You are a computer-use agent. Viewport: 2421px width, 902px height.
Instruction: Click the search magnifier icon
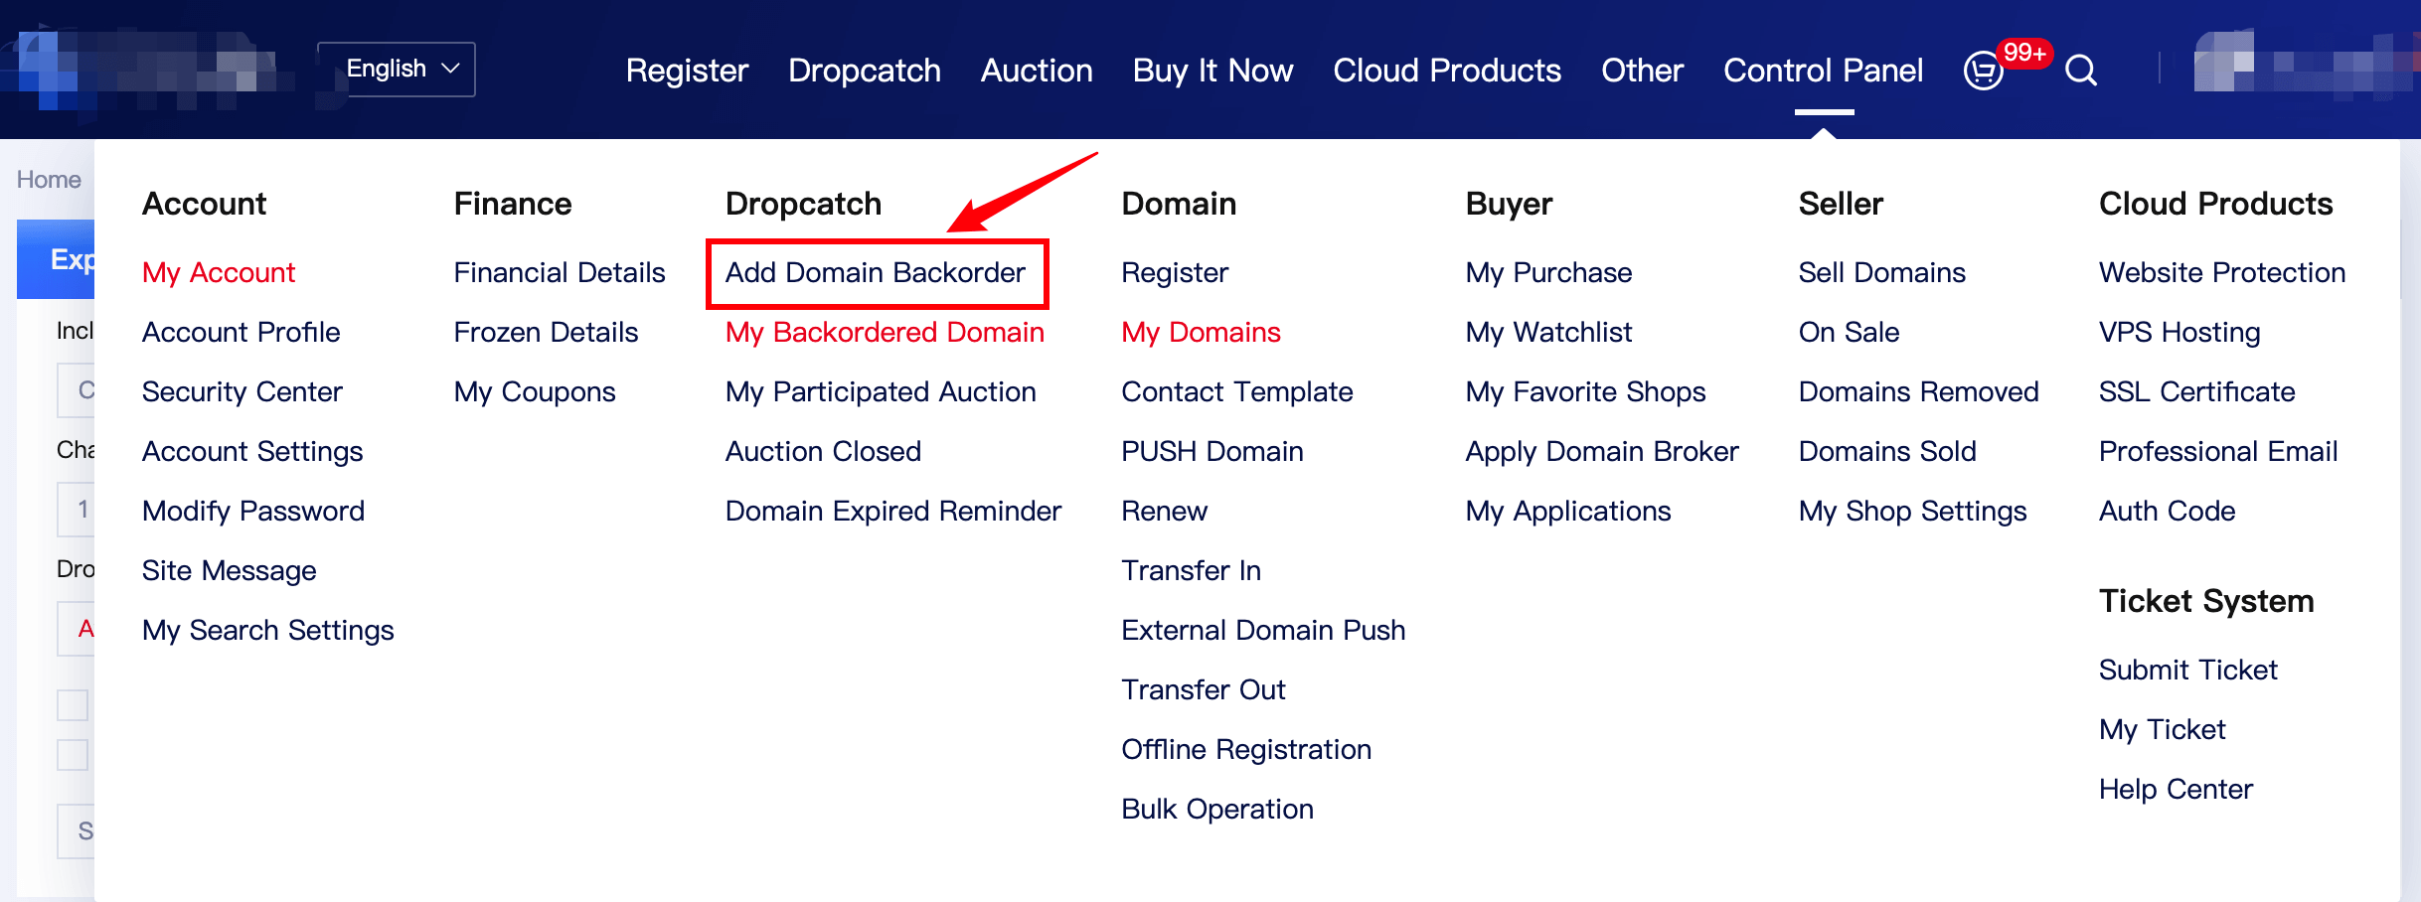click(x=2080, y=71)
